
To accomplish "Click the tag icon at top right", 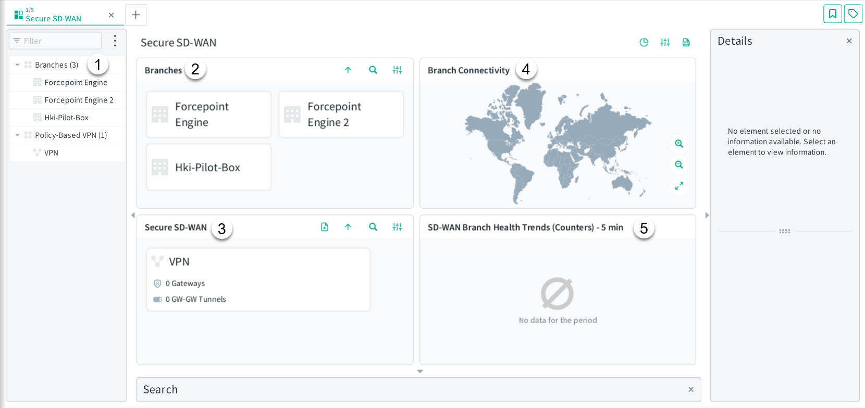I will pyautogui.click(x=853, y=14).
